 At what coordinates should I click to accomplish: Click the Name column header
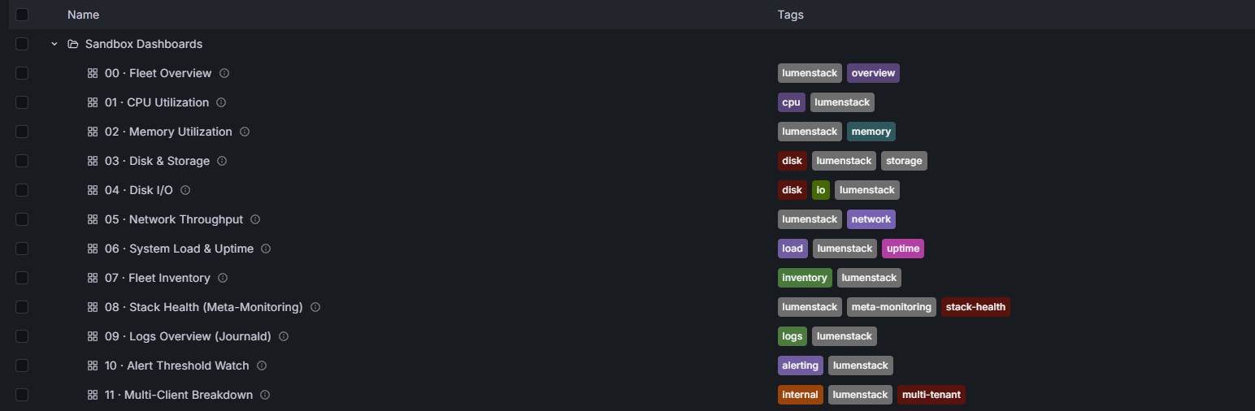tap(83, 15)
